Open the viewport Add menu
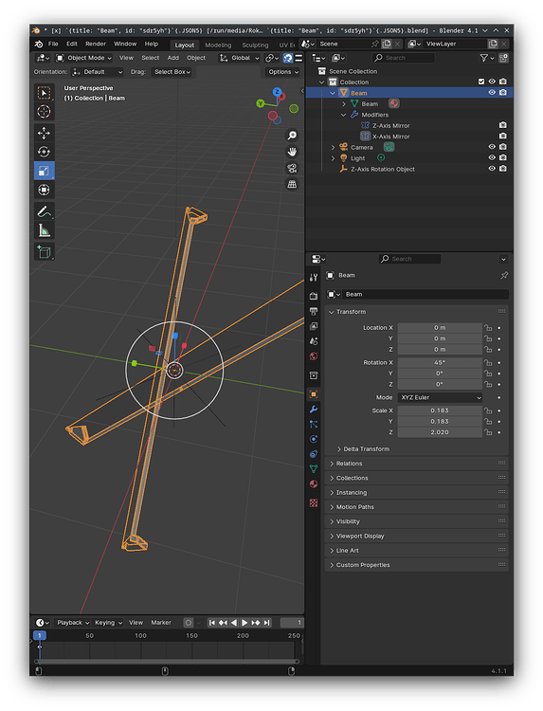Screen dimensions: 543x711 coord(173,58)
